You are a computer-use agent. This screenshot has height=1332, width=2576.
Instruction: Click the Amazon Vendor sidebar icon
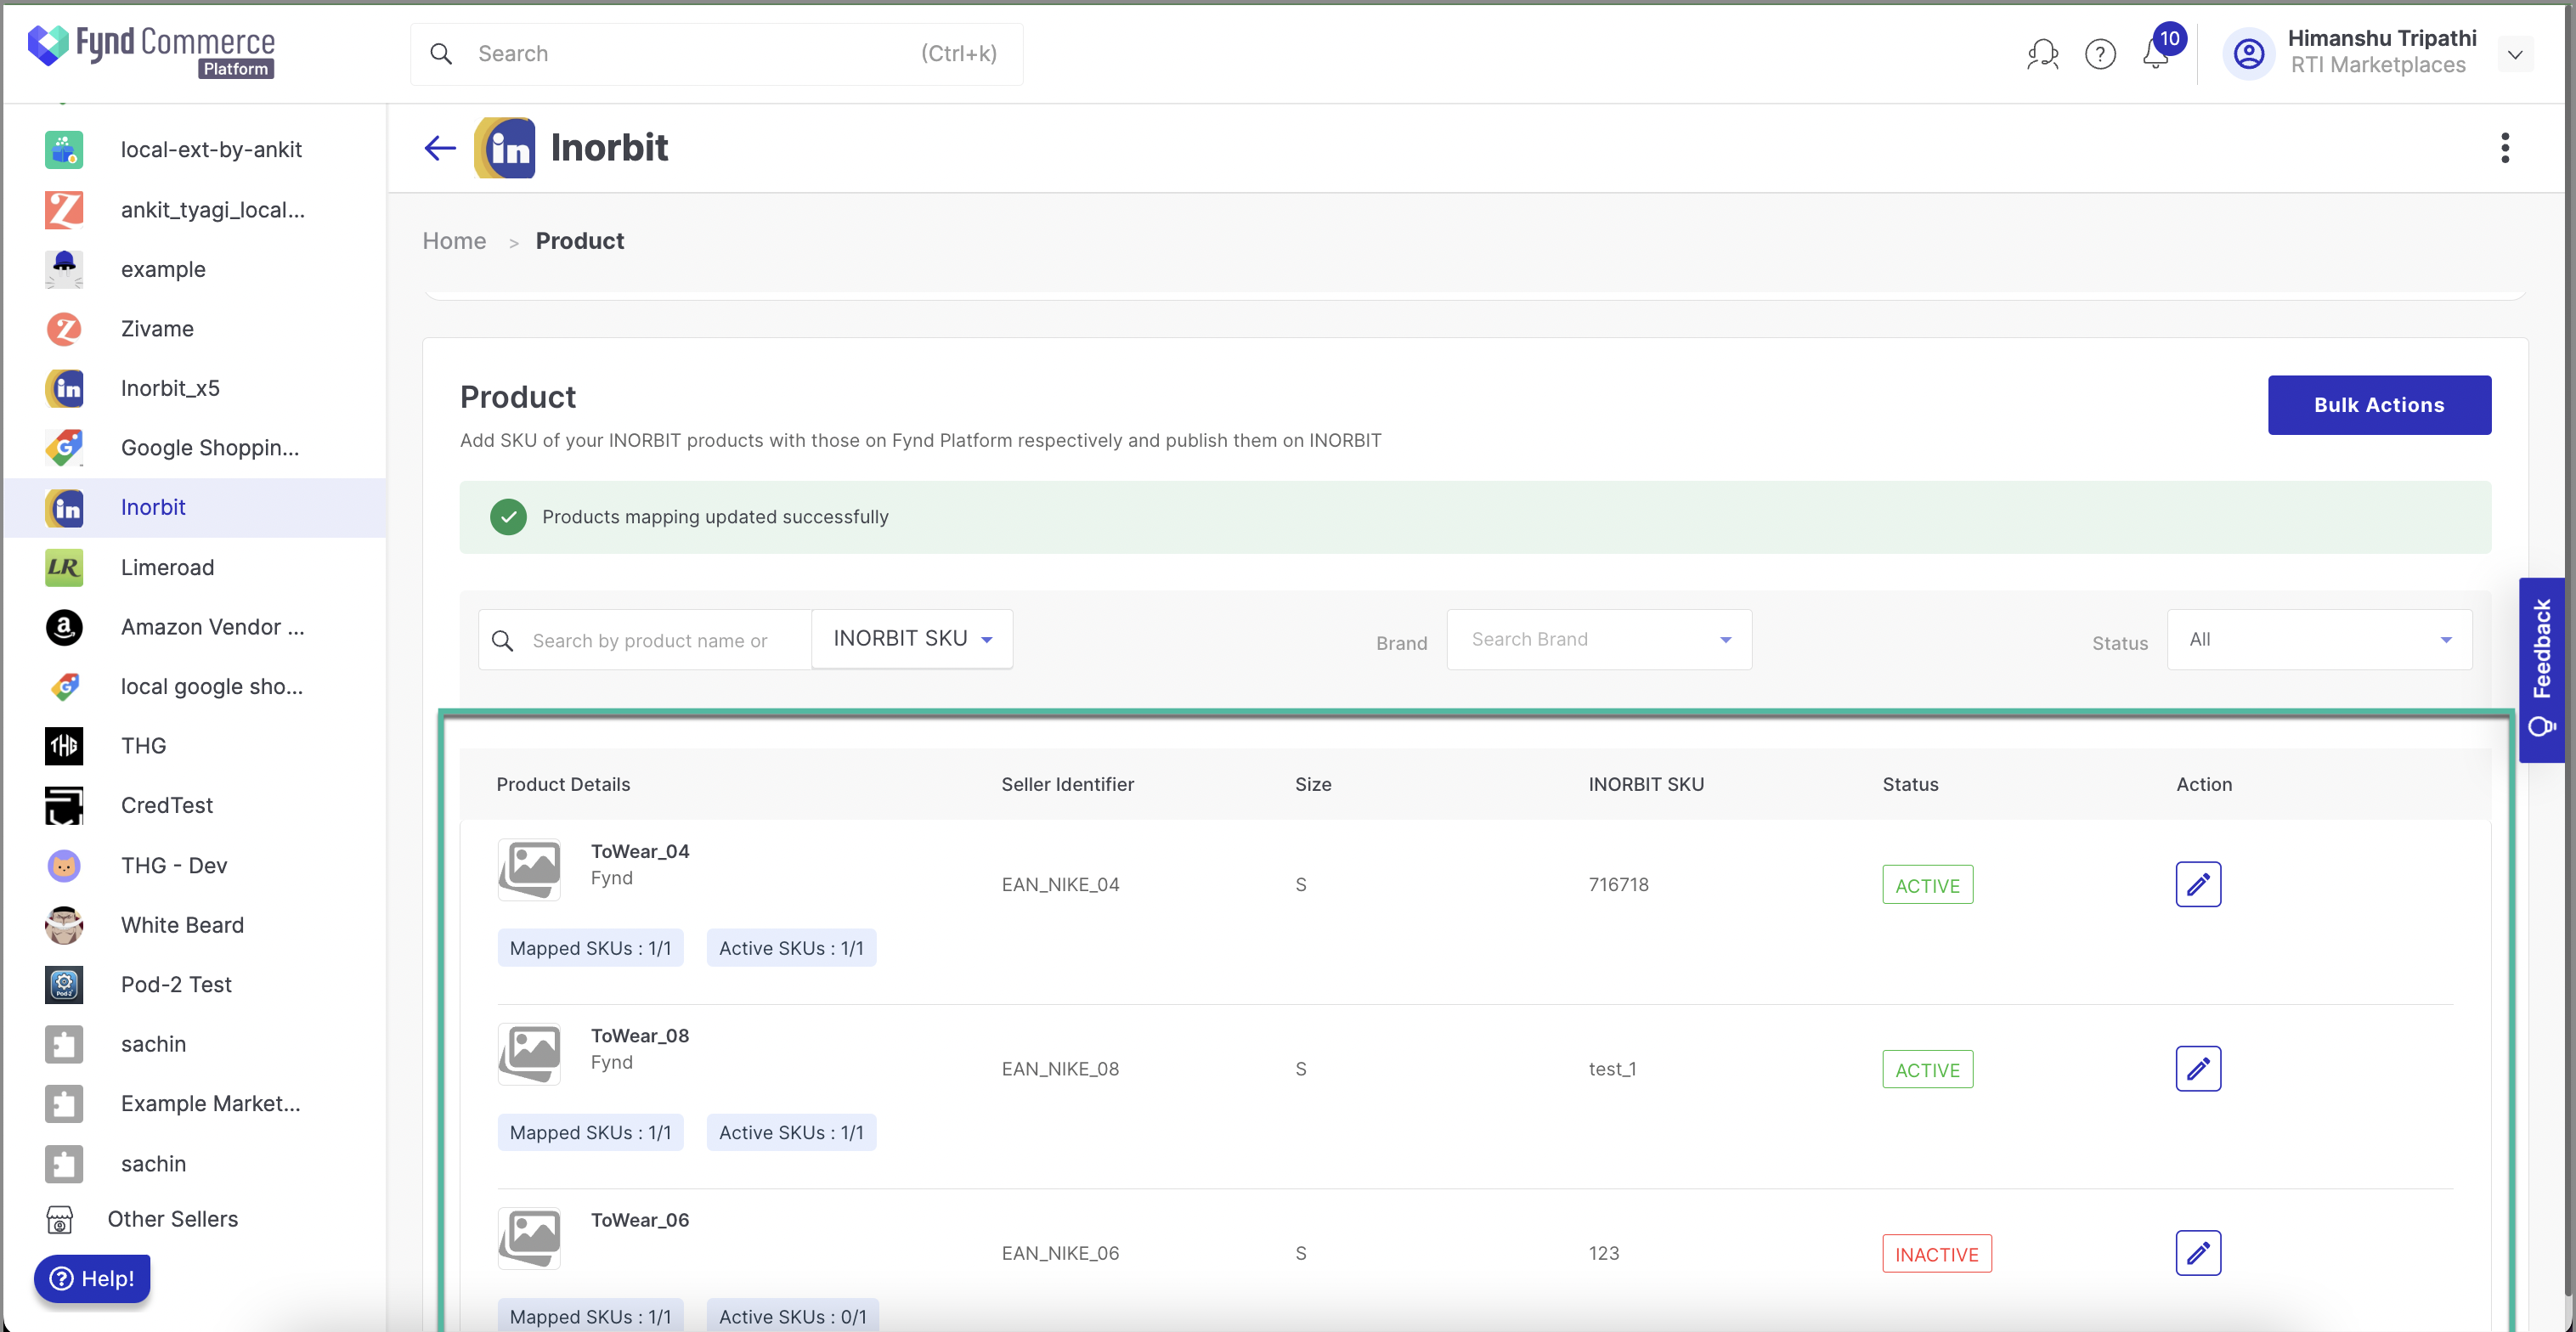(x=64, y=627)
